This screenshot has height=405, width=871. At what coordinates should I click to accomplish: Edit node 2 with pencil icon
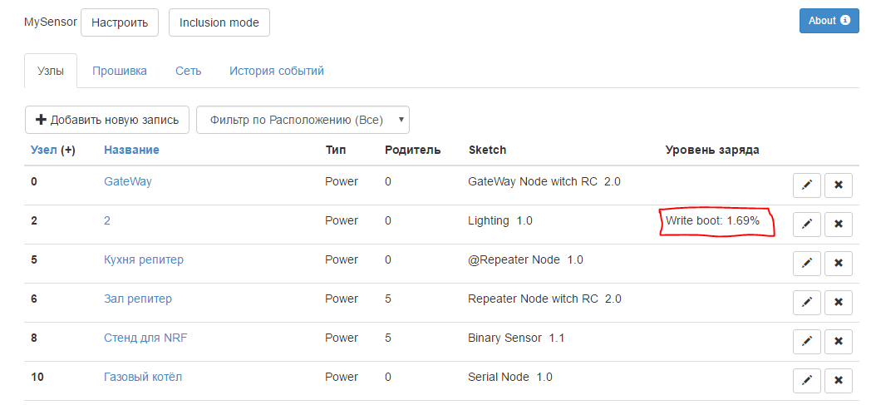806,224
